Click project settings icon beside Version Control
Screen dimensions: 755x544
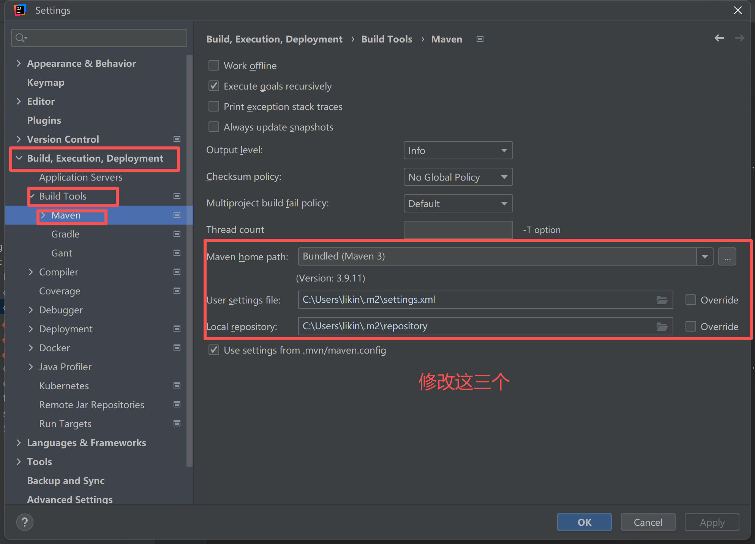pyautogui.click(x=177, y=139)
